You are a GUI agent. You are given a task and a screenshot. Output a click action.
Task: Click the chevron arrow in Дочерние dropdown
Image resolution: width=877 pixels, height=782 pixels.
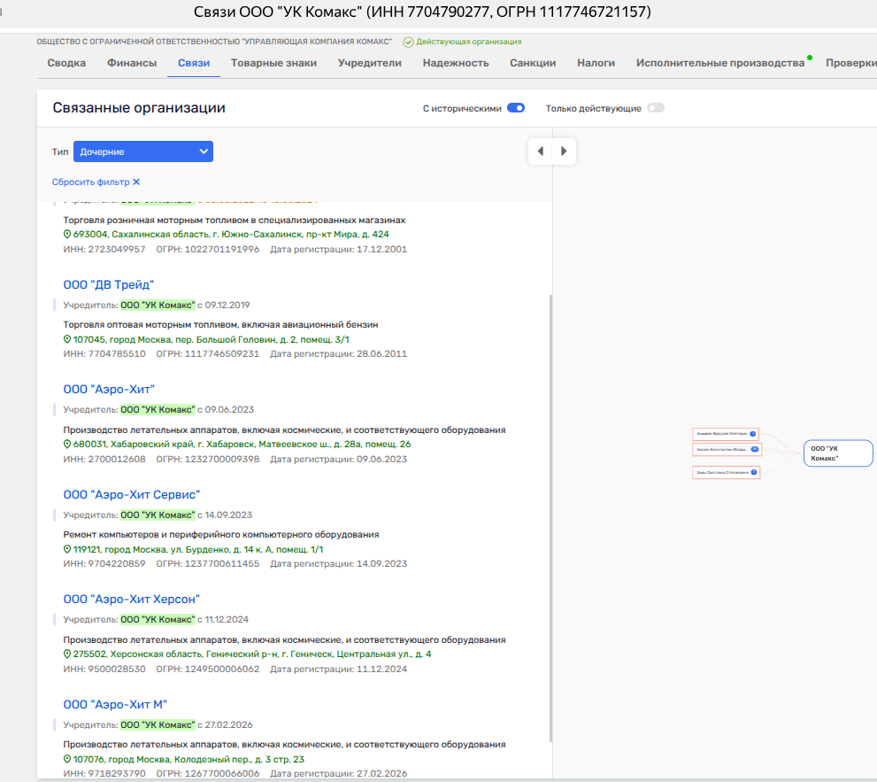click(x=204, y=151)
